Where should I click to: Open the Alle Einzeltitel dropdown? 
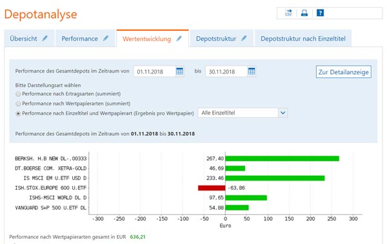[243, 113]
